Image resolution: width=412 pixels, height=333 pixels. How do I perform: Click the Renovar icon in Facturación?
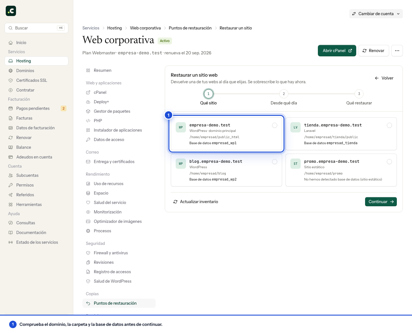(x=11, y=138)
